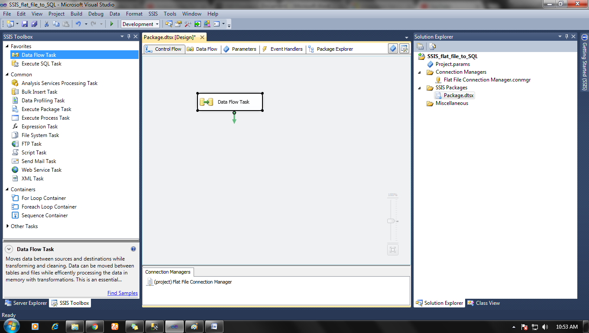
Task: Click the Find Samples link
Action: [x=123, y=293]
